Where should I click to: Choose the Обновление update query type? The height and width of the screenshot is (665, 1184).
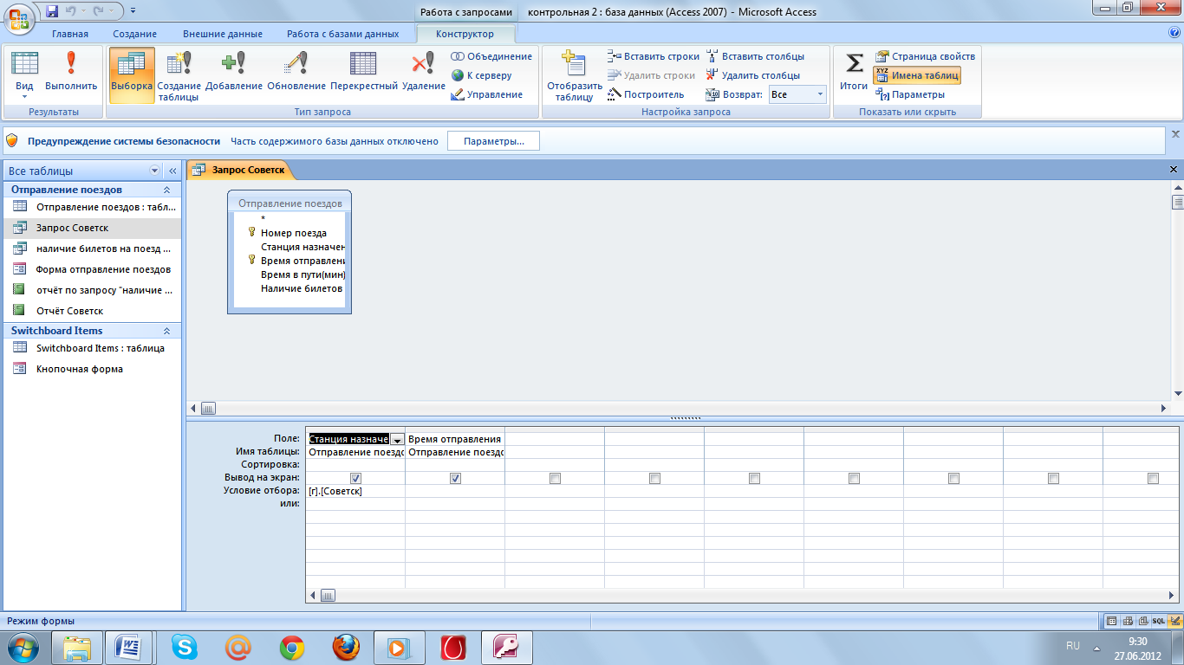(296, 74)
